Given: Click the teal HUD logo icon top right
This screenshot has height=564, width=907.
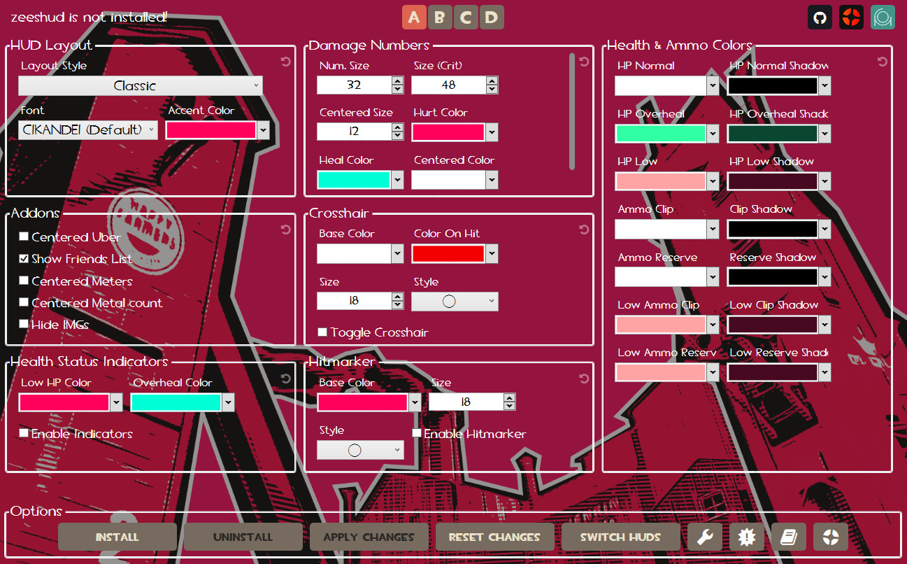Looking at the screenshot, I should [x=883, y=17].
